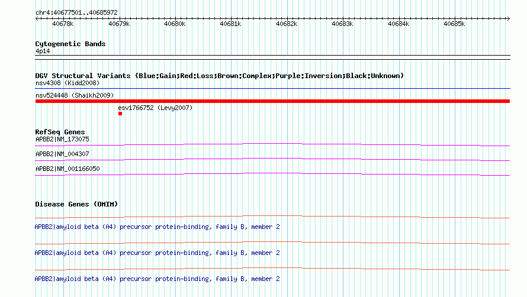The width and height of the screenshot is (527, 297).
Task: Select the 40681k position on the ruler
Action: pos(230,24)
